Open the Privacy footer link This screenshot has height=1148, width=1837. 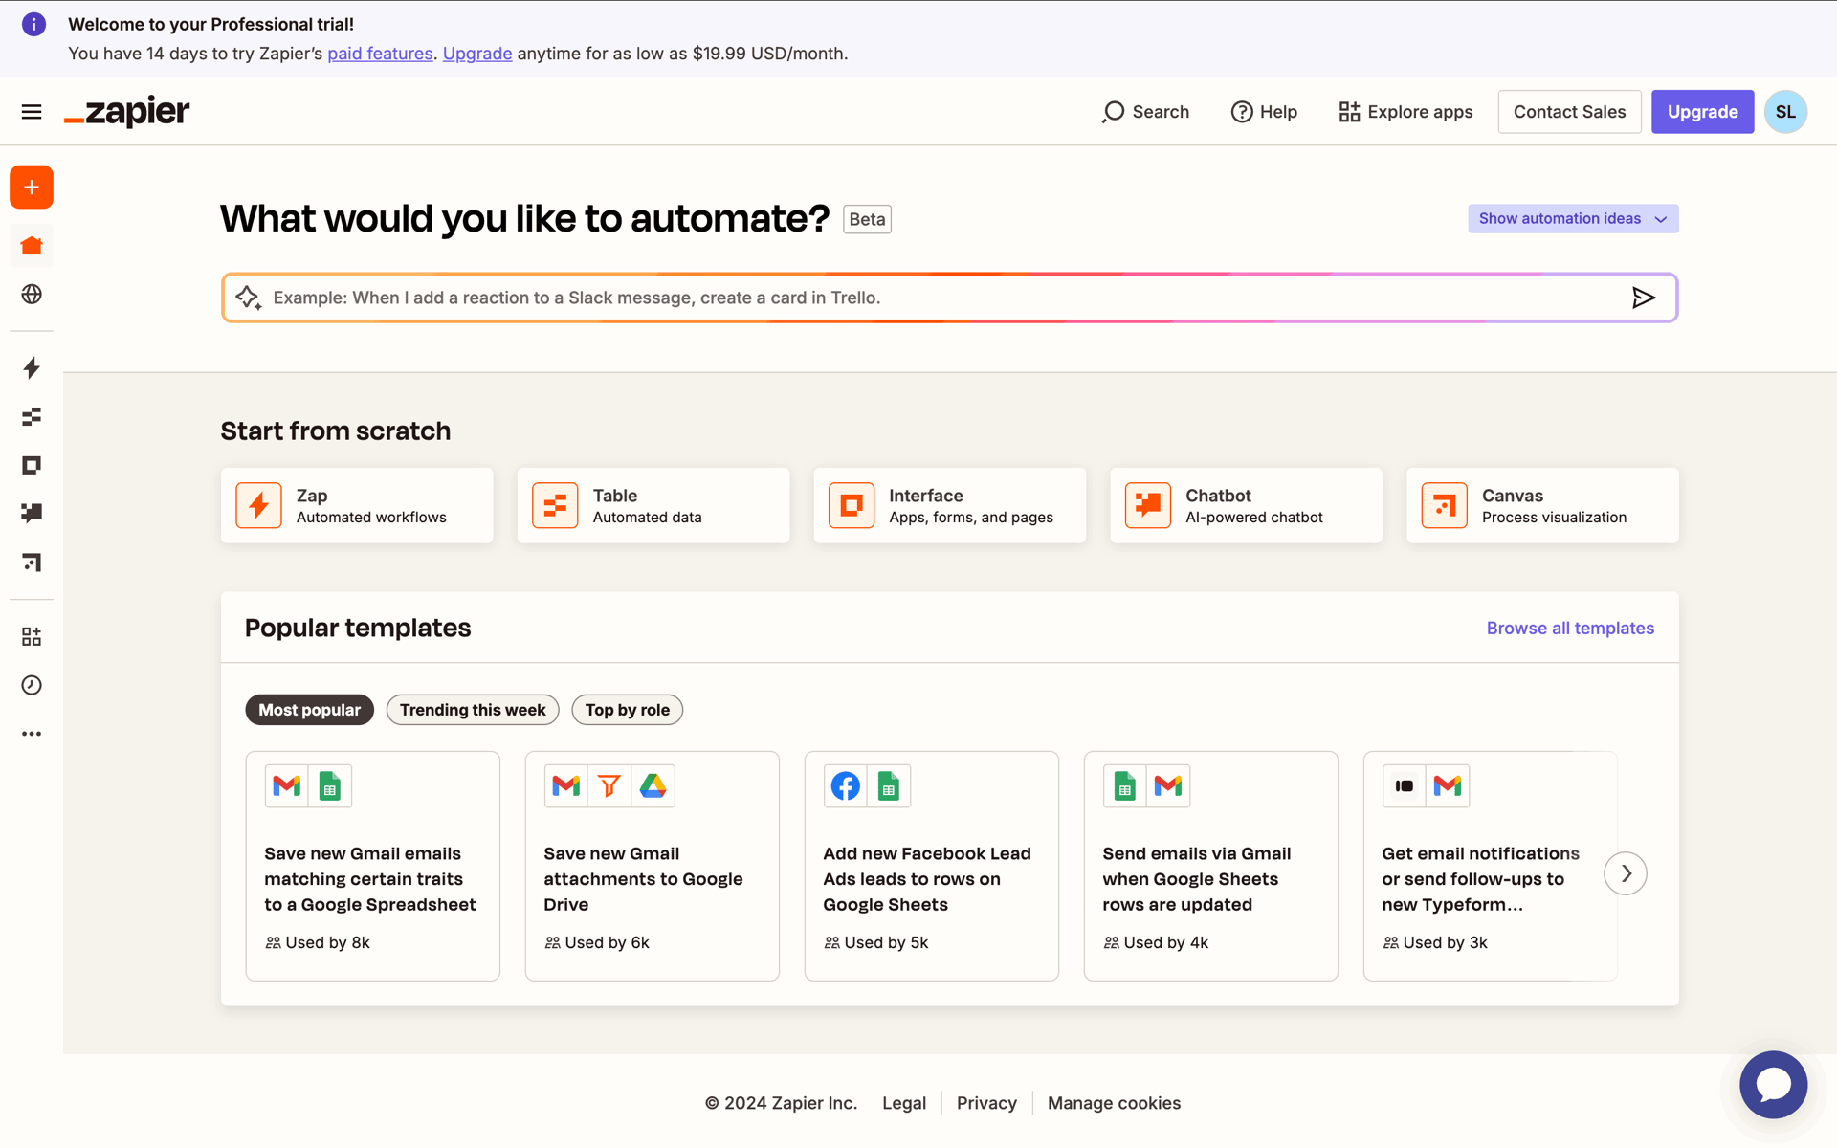(986, 1103)
